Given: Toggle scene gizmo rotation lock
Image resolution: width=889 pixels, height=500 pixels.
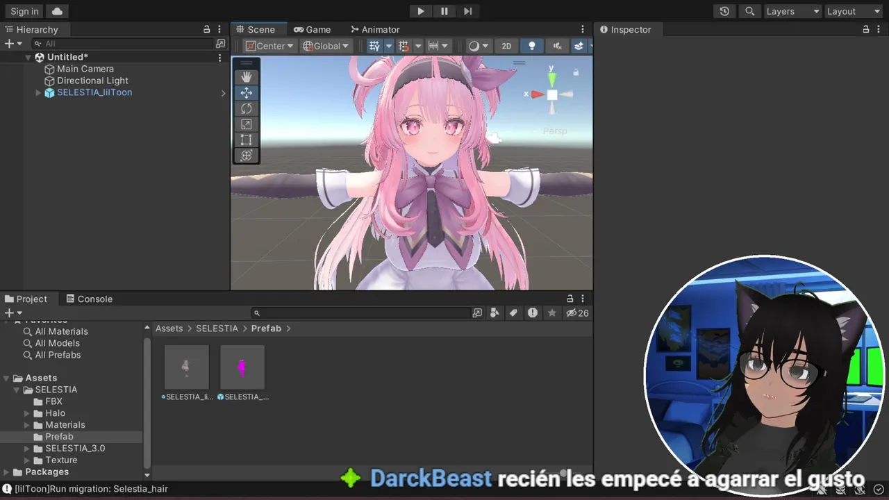Looking at the screenshot, I should point(576,72).
